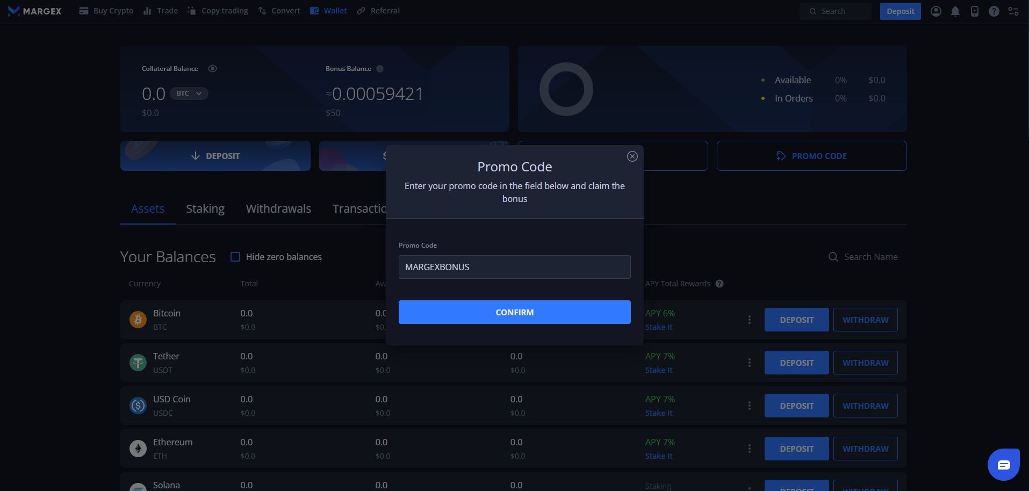Open the Copy trading menu item

pyautogui.click(x=218, y=11)
